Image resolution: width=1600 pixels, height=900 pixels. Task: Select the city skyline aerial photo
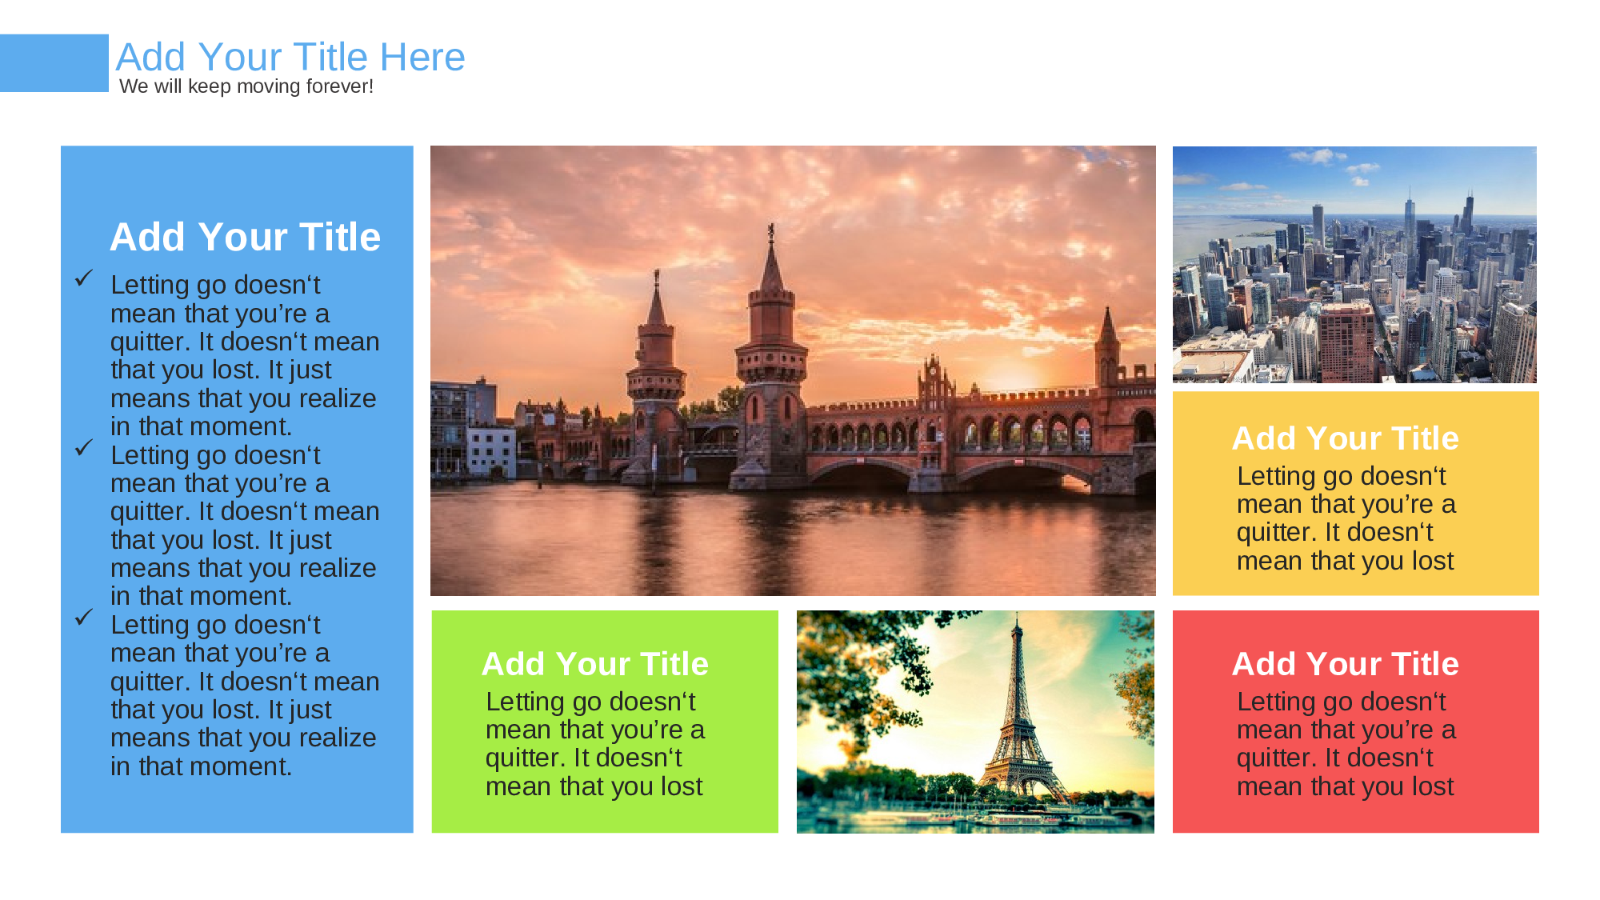(1354, 264)
